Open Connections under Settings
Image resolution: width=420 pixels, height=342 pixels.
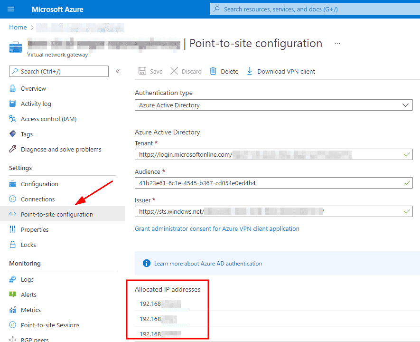(38, 199)
